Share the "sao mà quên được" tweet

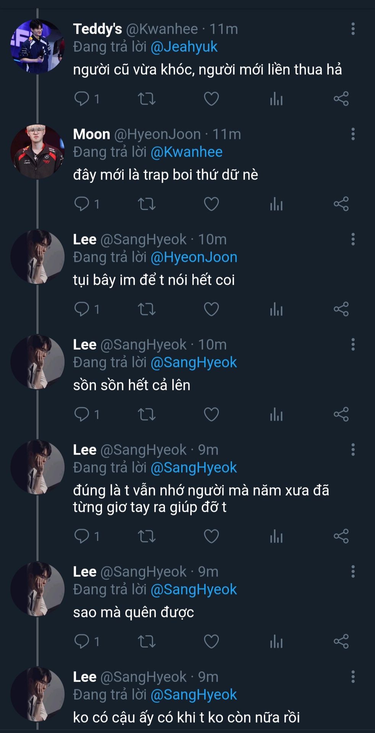pyautogui.click(x=341, y=641)
